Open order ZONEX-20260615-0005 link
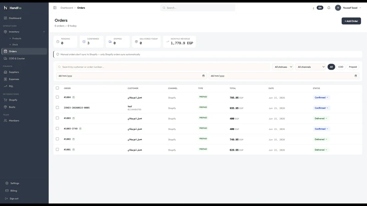367x206 pixels. (77, 108)
